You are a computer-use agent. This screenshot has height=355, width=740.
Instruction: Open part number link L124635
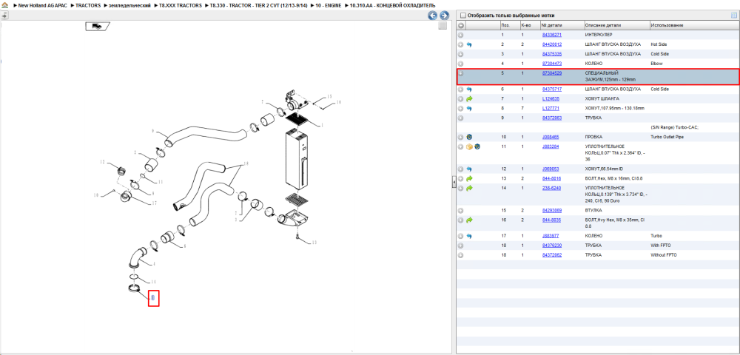click(x=551, y=99)
